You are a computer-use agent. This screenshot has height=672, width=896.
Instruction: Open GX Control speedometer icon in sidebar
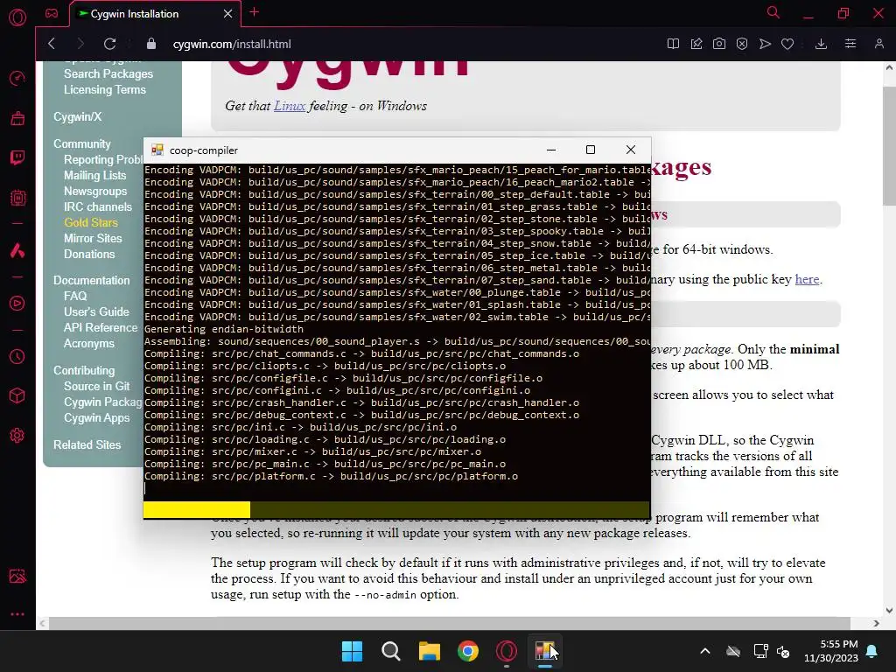point(17,78)
